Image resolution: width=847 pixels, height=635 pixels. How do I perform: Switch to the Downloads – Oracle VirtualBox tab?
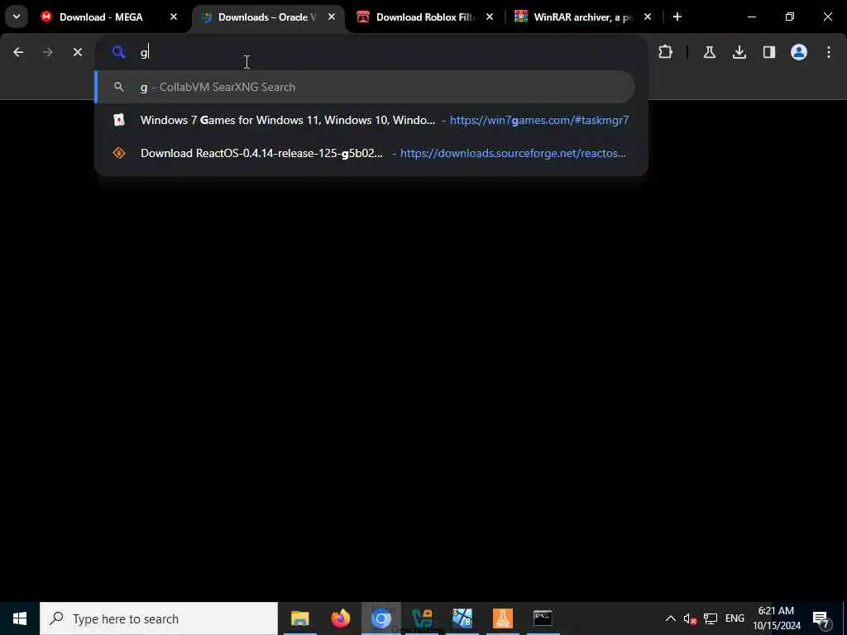267,17
